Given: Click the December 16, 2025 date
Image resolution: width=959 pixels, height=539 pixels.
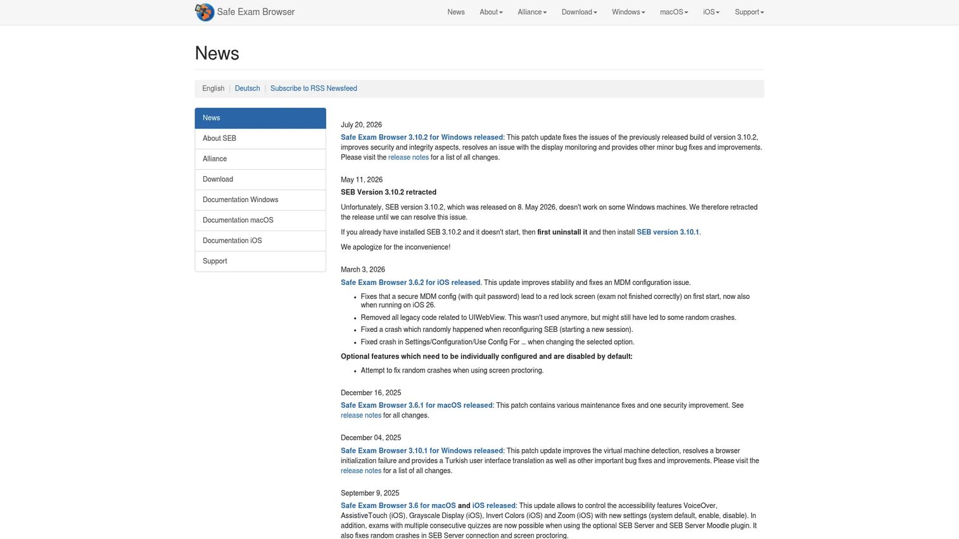Looking at the screenshot, I should tap(371, 393).
